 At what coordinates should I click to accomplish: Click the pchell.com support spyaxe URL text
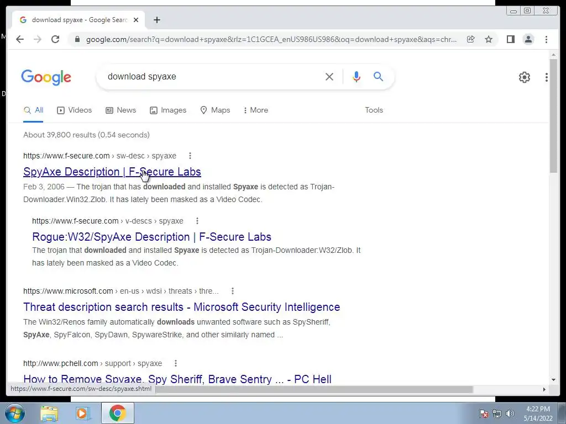[x=92, y=363]
